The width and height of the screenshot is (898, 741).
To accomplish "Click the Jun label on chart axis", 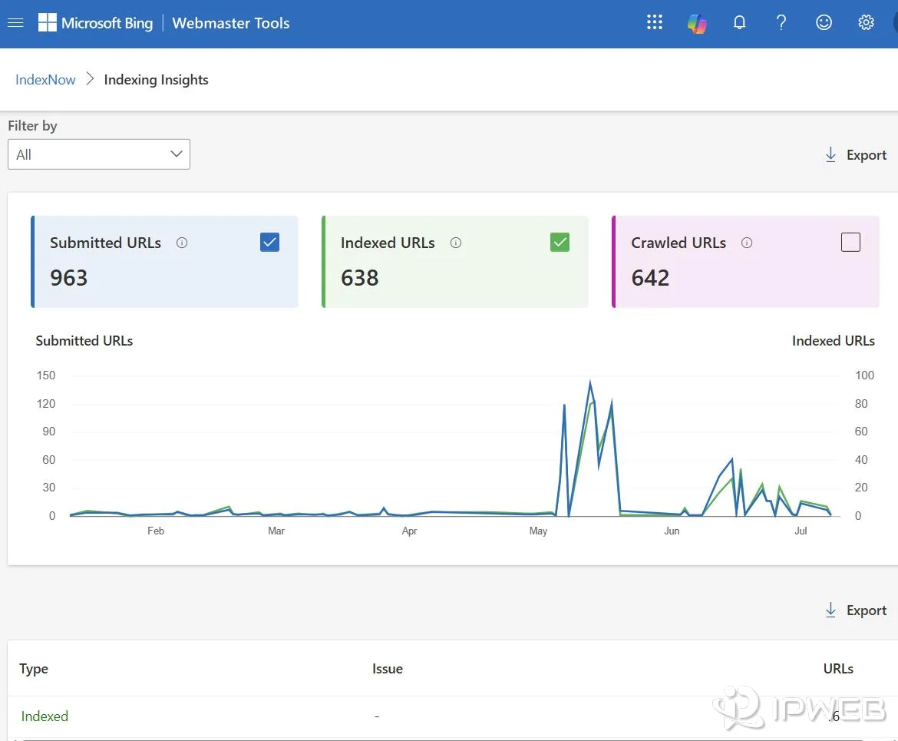I will point(672,531).
